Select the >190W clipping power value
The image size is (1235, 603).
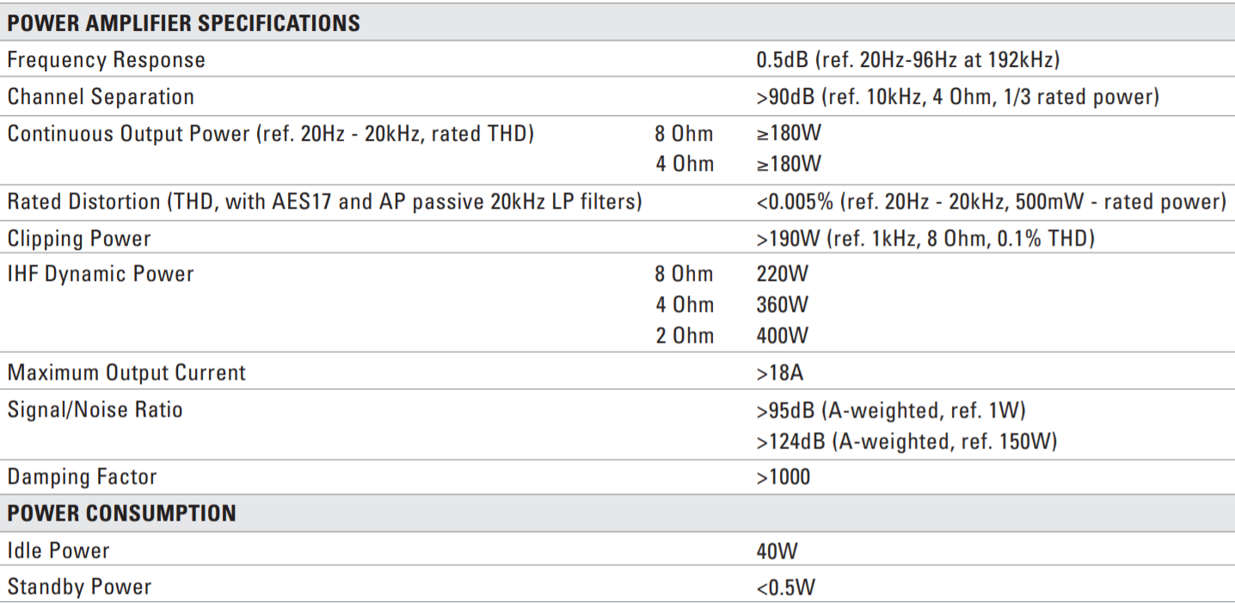[925, 239]
